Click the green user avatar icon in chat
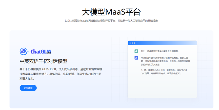The image size is (219, 110). (x=136, y=51)
